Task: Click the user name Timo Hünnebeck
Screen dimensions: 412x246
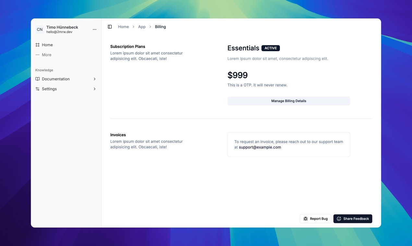Action: [62, 27]
